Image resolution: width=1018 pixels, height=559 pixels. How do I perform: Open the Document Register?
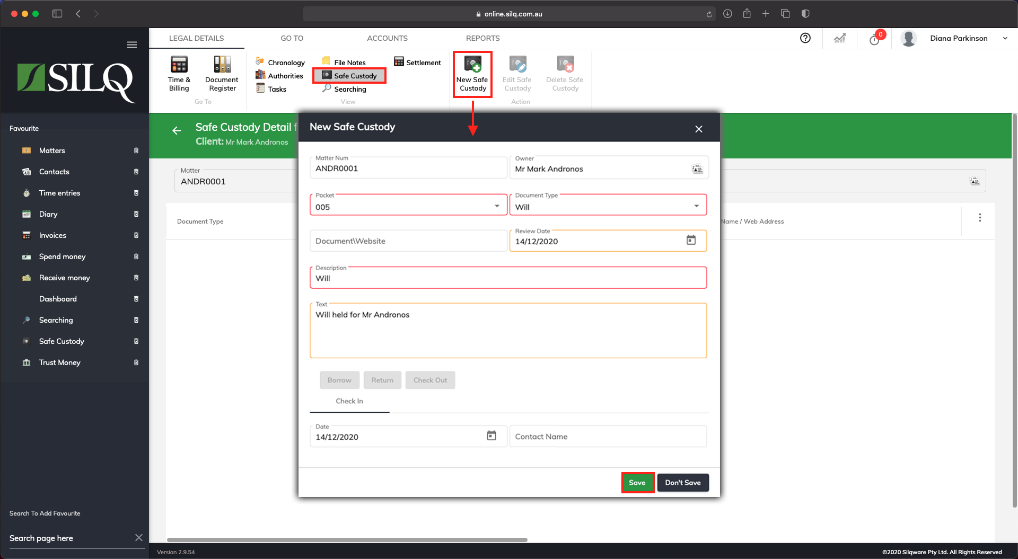click(222, 74)
